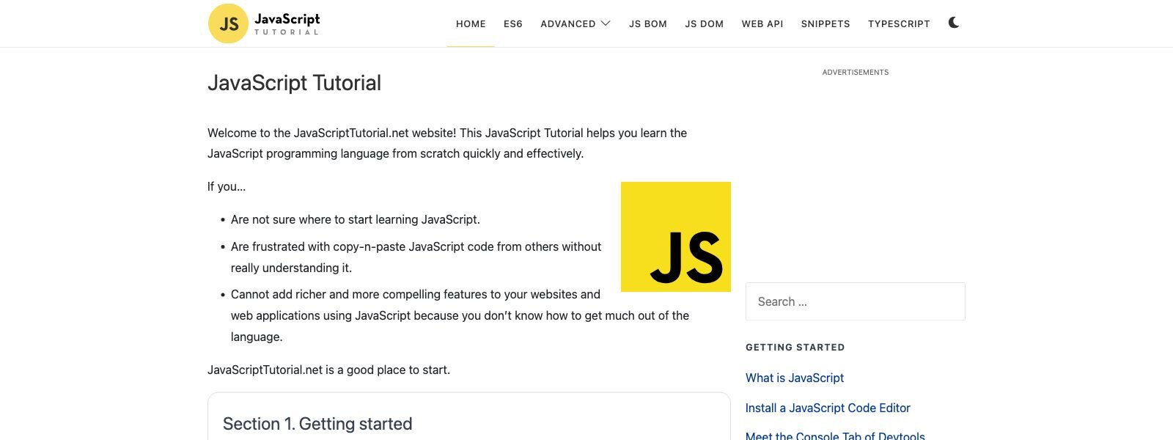Click 'JavaScriptTutorial.net is a good place to start' text
Viewport: 1173px width, 440px height.
click(328, 370)
